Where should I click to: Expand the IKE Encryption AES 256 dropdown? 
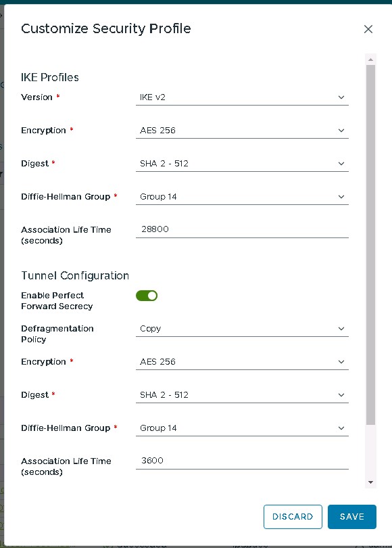pos(242,131)
